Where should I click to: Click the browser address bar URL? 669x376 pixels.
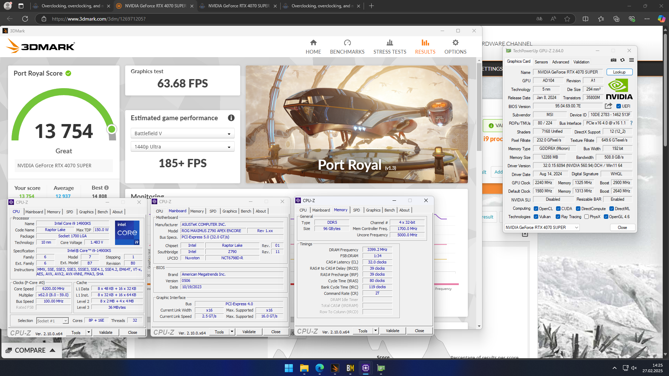pos(99,19)
